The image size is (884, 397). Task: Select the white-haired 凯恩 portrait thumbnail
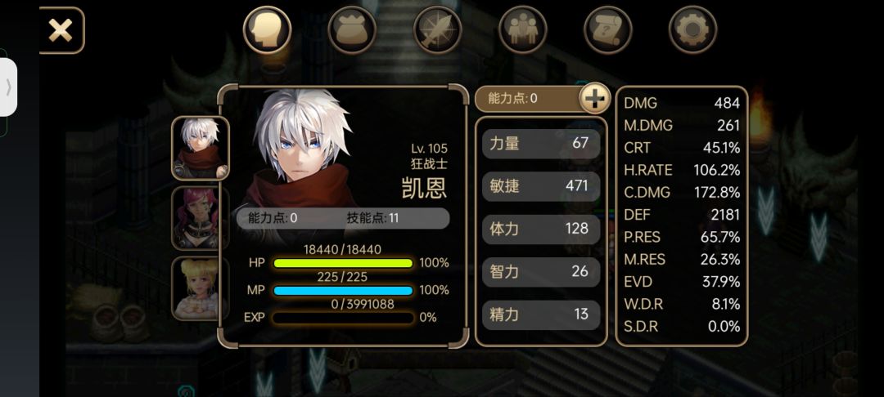201,148
